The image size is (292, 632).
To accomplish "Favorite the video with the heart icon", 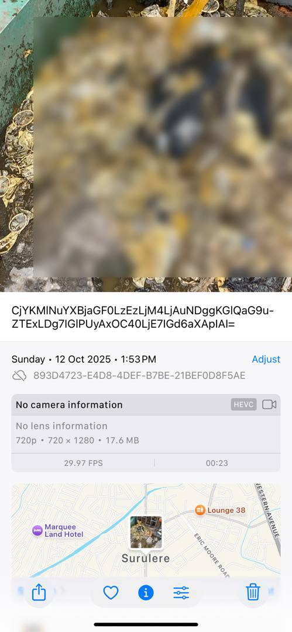I will [x=111, y=592].
